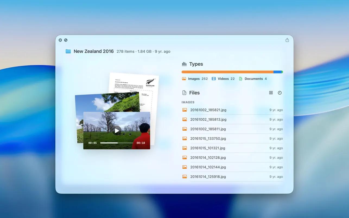The height and width of the screenshot is (218, 349).
Task: Click the blue folder icon in the header
Action: click(68, 51)
